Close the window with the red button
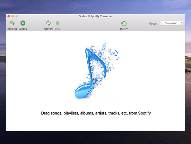 (x=9, y=16)
